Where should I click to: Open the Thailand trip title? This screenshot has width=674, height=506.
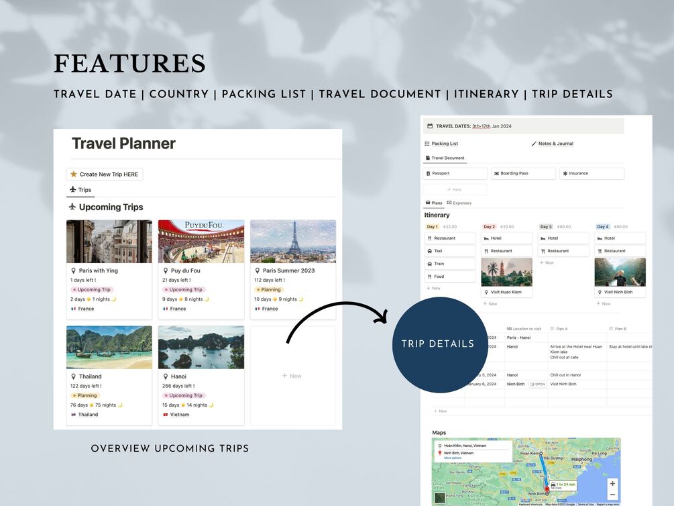point(91,376)
